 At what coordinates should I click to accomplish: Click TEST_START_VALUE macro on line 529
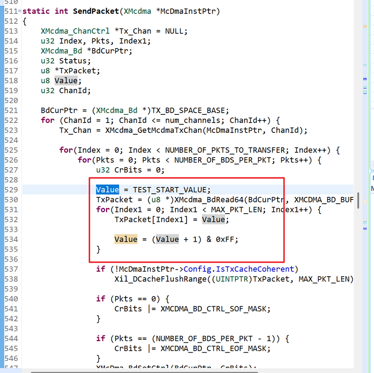(169, 190)
